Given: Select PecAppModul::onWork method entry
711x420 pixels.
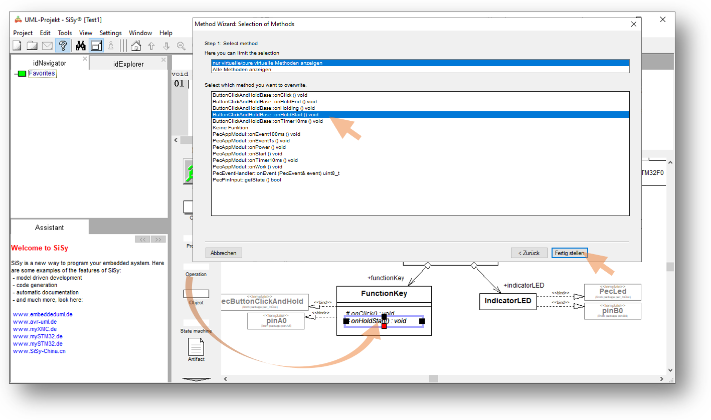Looking at the screenshot, I should click(x=247, y=166).
